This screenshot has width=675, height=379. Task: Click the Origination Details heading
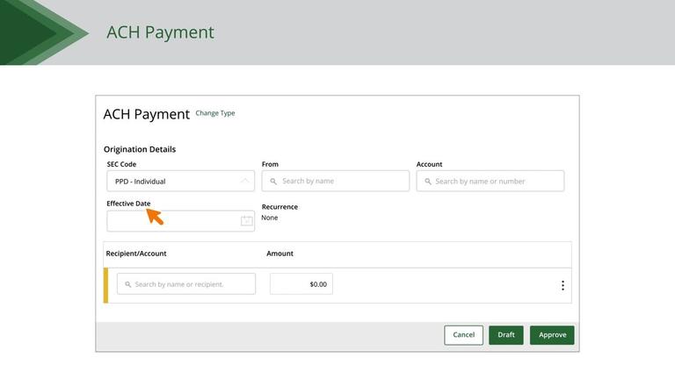tap(140, 149)
